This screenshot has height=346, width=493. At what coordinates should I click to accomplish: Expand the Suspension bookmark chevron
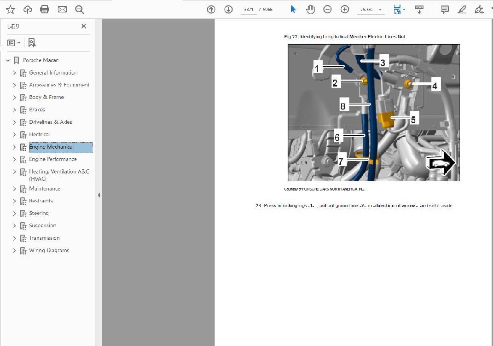click(x=14, y=226)
